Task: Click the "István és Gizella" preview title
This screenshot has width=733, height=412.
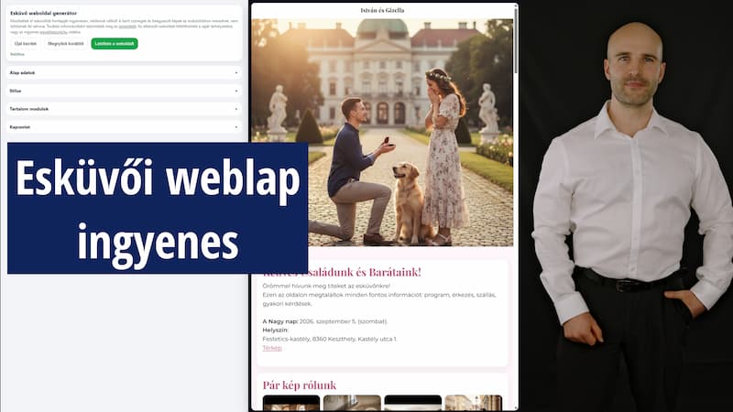Action: coord(382,10)
